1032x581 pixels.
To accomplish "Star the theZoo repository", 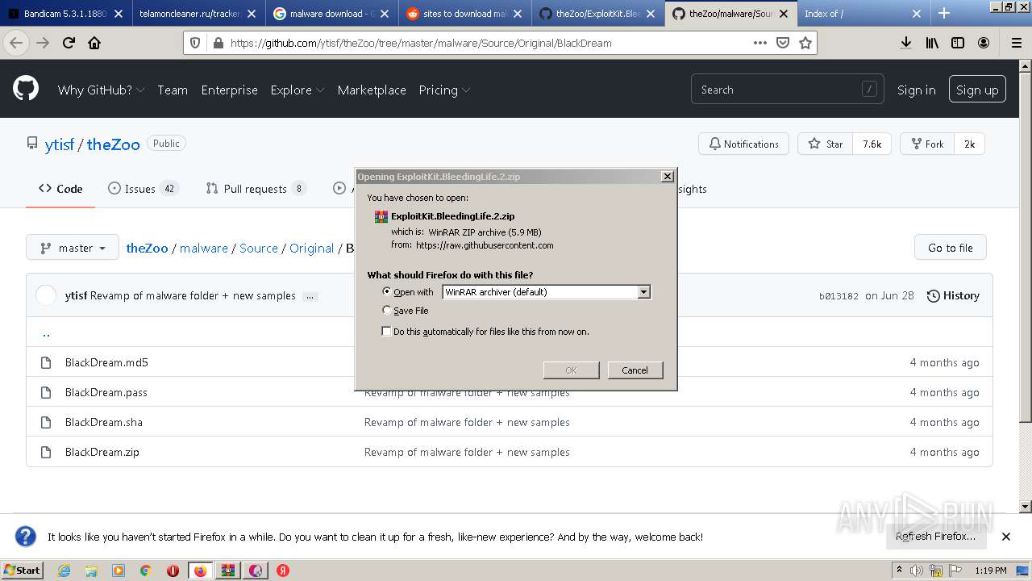I will (x=825, y=144).
